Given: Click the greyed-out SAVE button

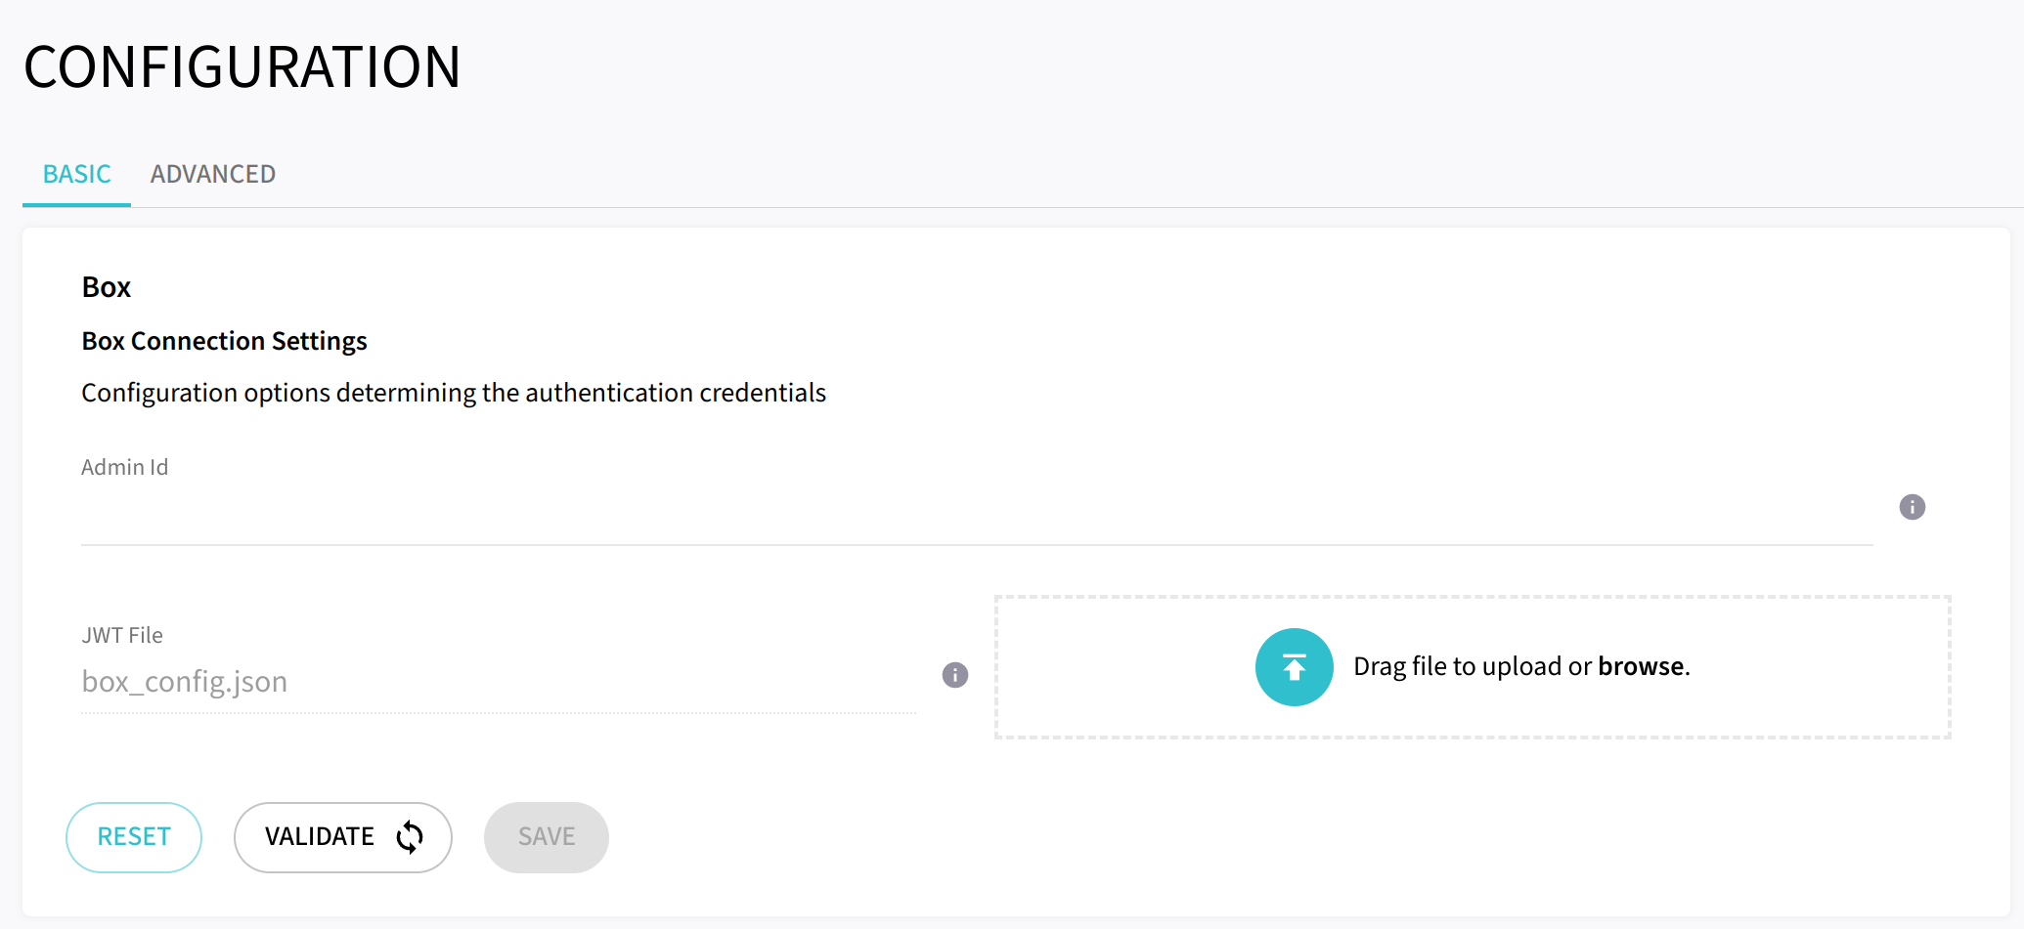Looking at the screenshot, I should click(x=546, y=837).
